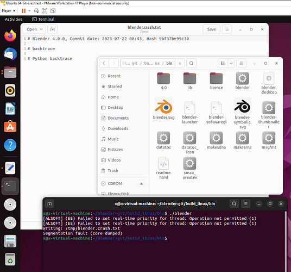Open Files manager from the dock

(10, 72)
